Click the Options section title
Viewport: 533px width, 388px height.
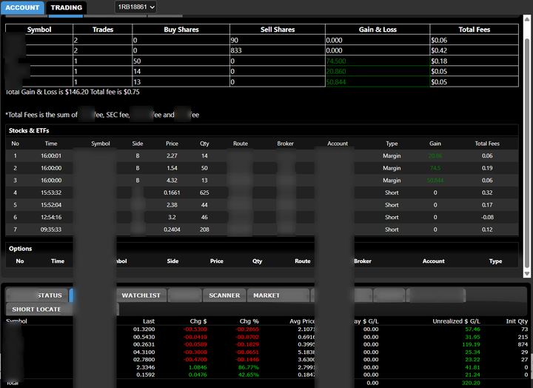21,248
